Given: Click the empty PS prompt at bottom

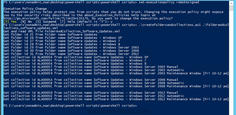Looking at the screenshot, I should (70, 106).
